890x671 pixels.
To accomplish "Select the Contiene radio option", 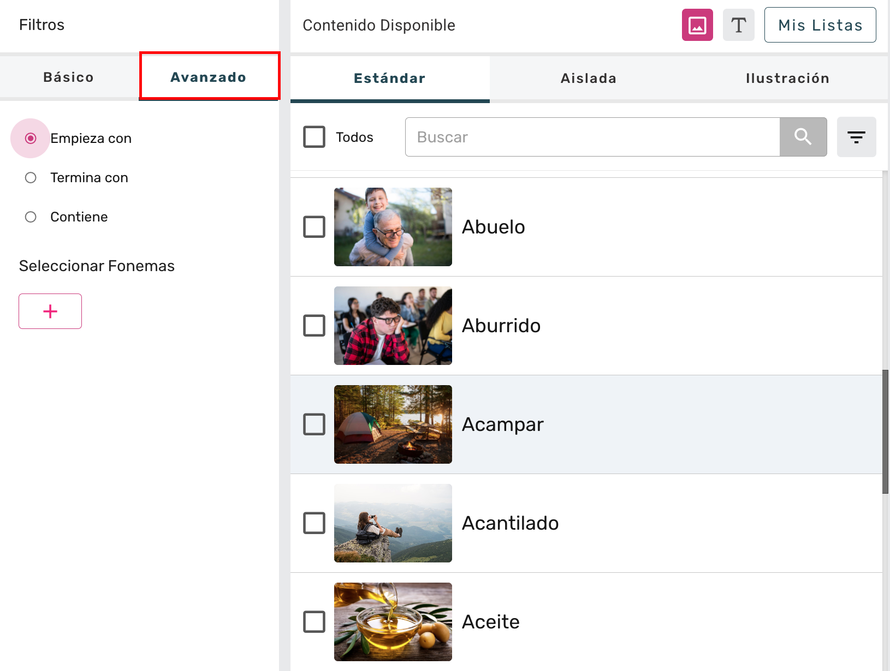I will point(31,217).
